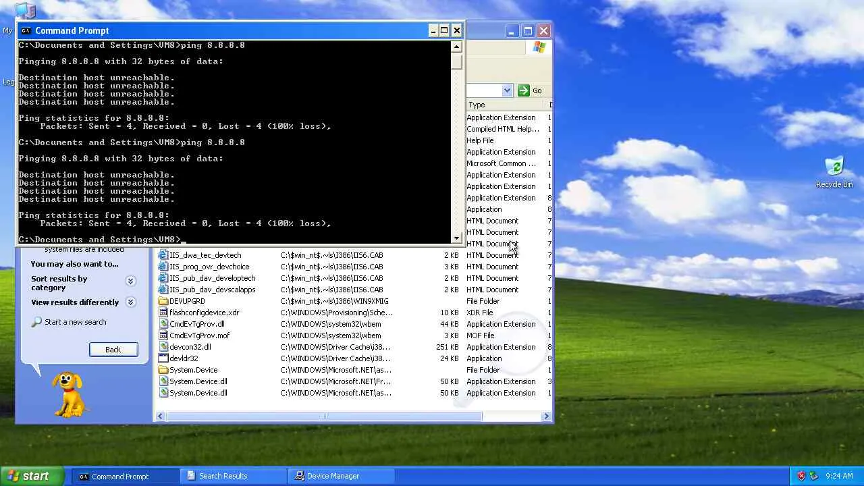Select the IIS_prog_ovr_devchoice file icon
This screenshot has height=486, width=864.
click(x=163, y=267)
